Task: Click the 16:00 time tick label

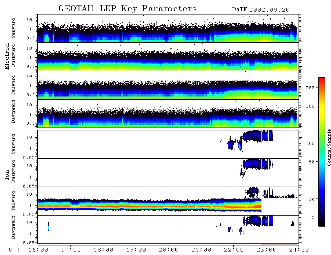Action: click(39, 250)
